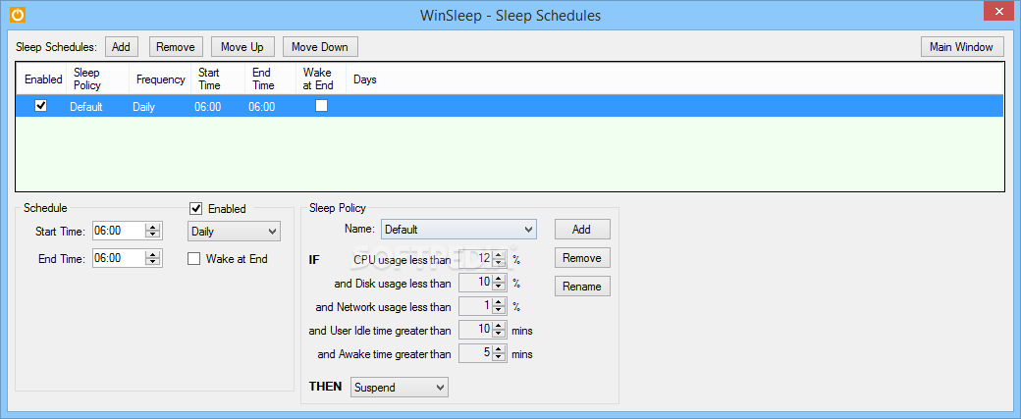Uncheck Enabled box in Default schedule row
The width and height of the screenshot is (1021, 419).
(40, 105)
